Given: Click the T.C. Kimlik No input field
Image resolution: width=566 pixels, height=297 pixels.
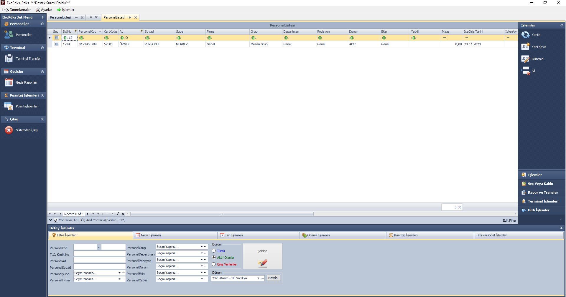Looking at the screenshot, I should click(99, 254).
